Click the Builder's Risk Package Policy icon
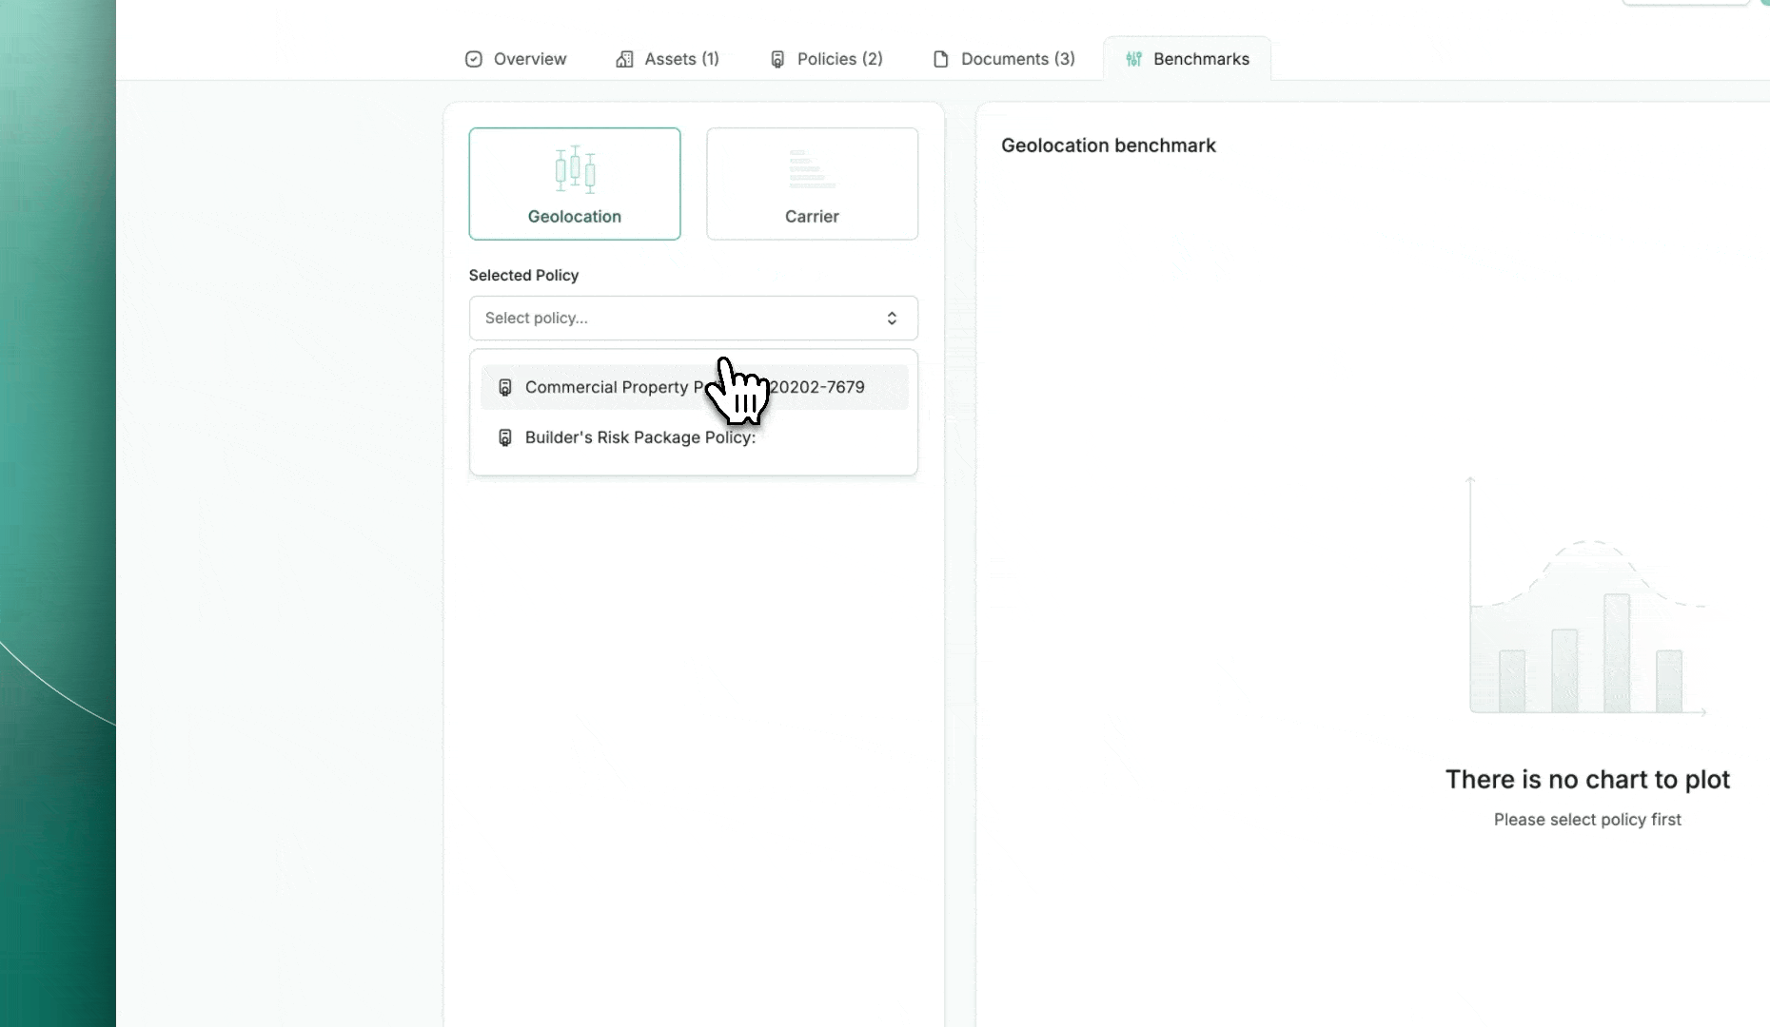Image resolution: width=1770 pixels, height=1027 pixels. 505,437
